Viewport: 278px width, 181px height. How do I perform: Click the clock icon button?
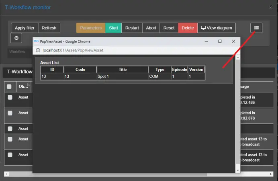click(x=16, y=38)
